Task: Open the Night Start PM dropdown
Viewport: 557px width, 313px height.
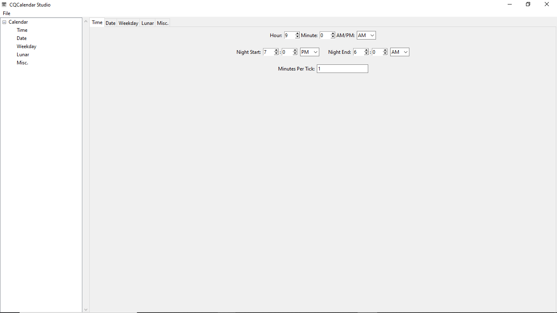Action: (x=309, y=52)
